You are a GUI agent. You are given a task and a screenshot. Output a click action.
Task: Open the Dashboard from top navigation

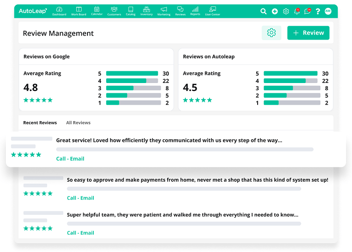[x=59, y=11]
